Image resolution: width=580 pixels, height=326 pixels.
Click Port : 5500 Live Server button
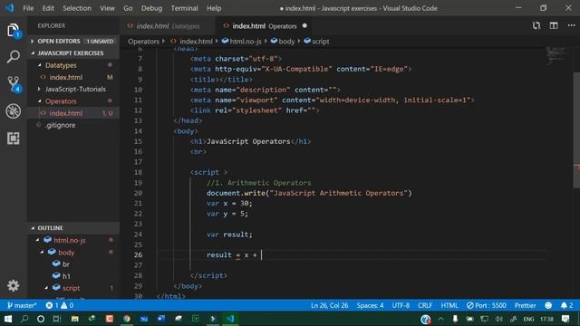point(486,306)
